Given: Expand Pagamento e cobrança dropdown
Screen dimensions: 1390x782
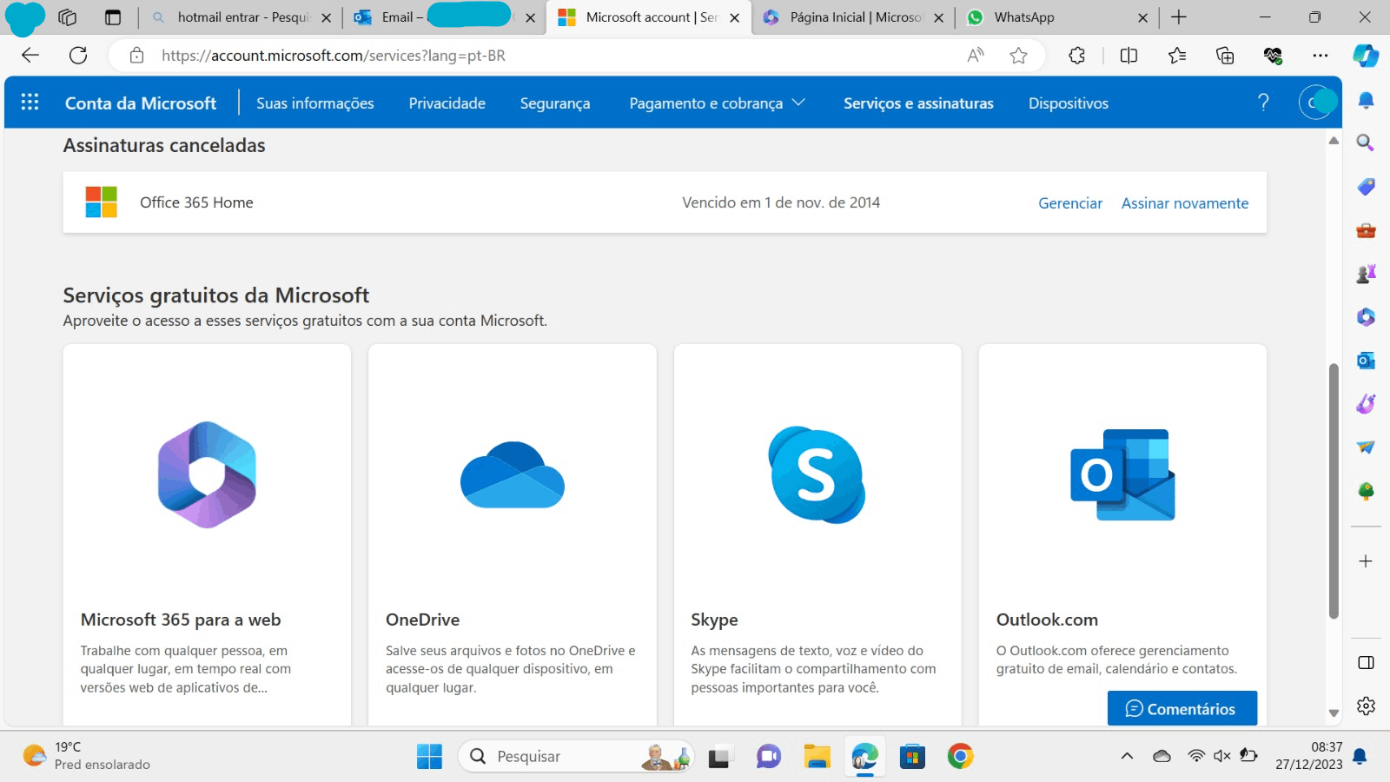Looking at the screenshot, I should [x=718, y=103].
